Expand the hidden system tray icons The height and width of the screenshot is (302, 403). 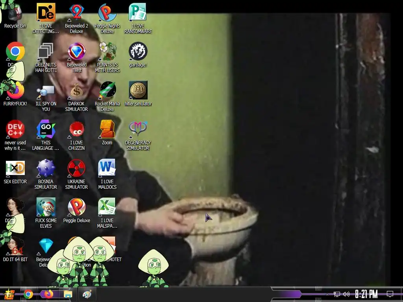click(327, 294)
